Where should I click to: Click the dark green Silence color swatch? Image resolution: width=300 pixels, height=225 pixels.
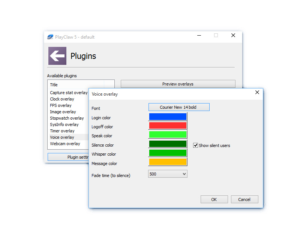pos(168,144)
